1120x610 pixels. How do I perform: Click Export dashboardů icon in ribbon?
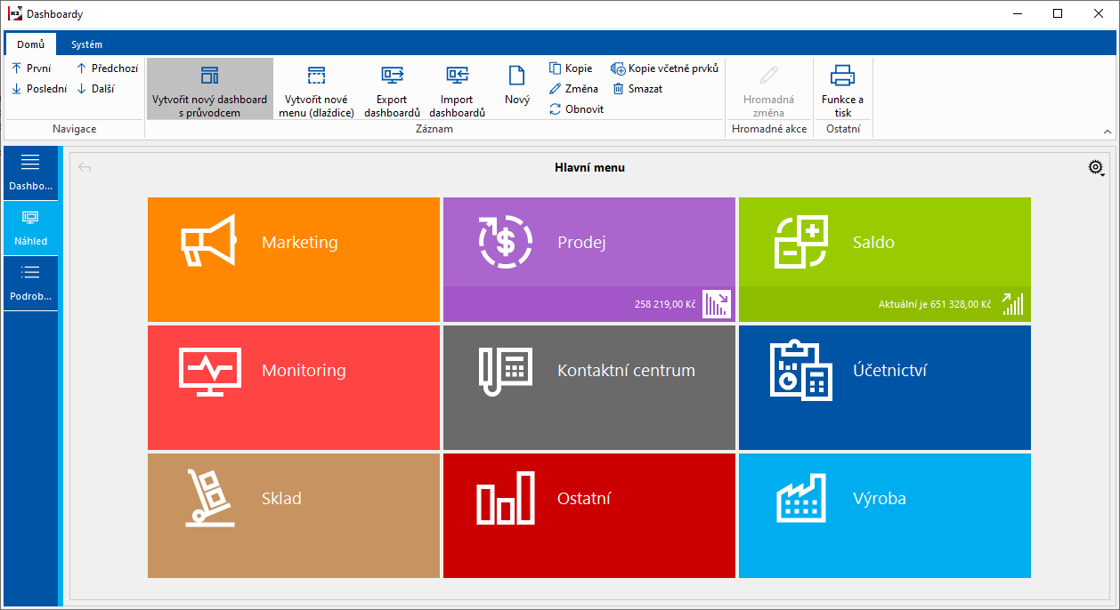pos(392,76)
